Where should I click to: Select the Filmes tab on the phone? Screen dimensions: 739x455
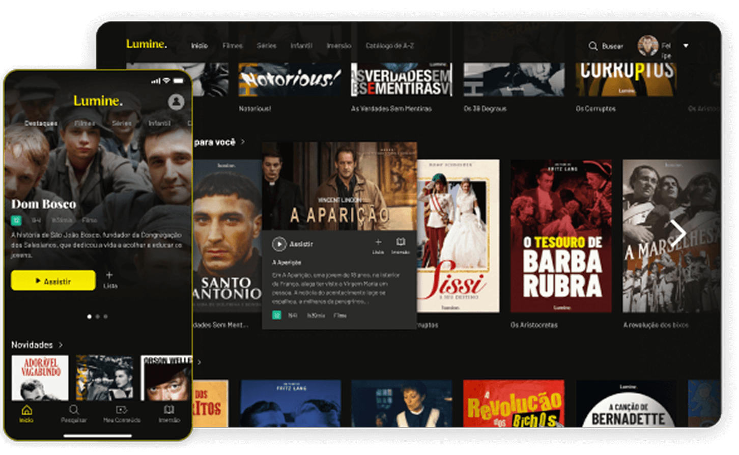(x=84, y=124)
